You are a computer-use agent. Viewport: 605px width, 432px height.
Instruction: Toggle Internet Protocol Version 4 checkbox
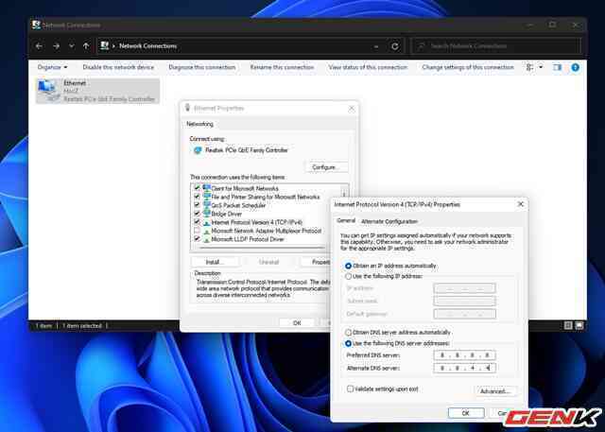[197, 222]
